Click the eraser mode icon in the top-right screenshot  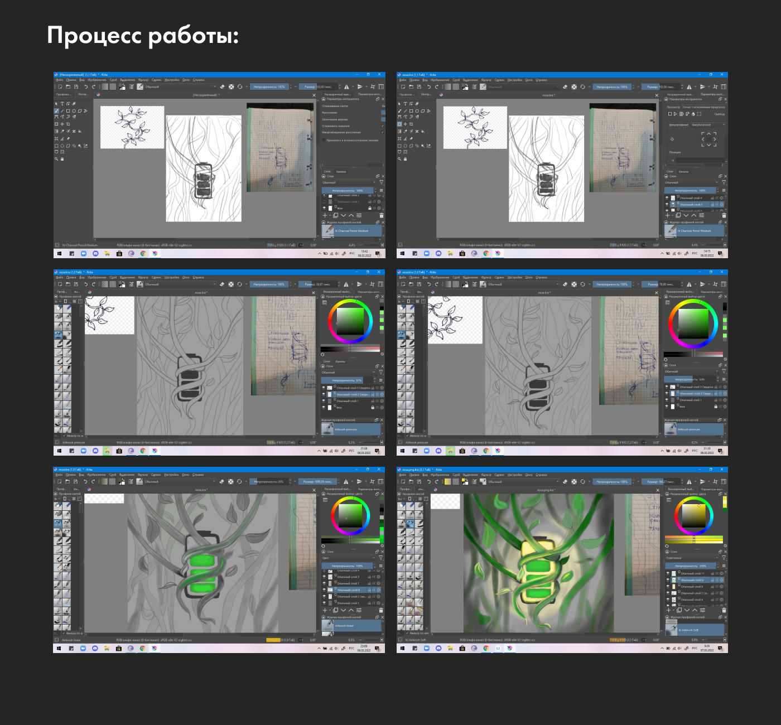click(565, 87)
